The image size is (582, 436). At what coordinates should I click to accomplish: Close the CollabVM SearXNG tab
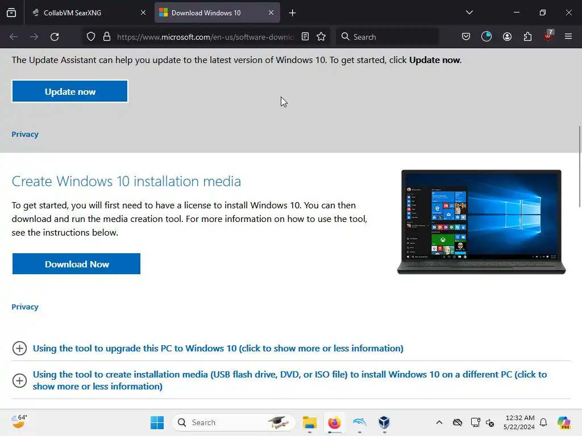click(143, 12)
